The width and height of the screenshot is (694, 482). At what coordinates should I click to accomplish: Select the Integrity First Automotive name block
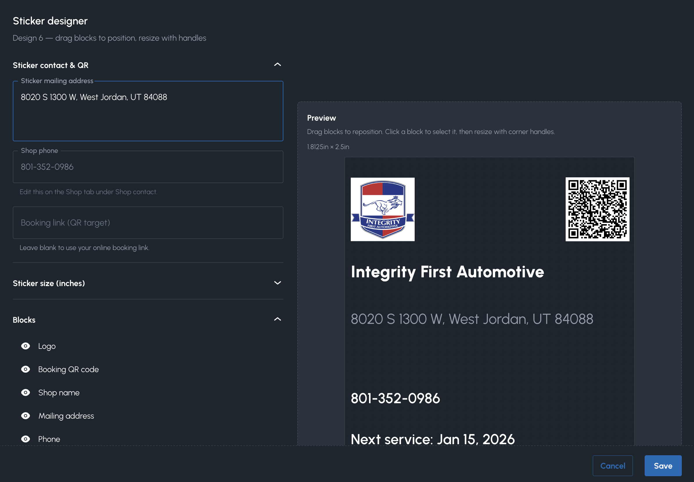(447, 272)
